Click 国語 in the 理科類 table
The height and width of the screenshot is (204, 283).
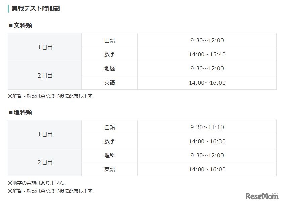tap(110, 127)
